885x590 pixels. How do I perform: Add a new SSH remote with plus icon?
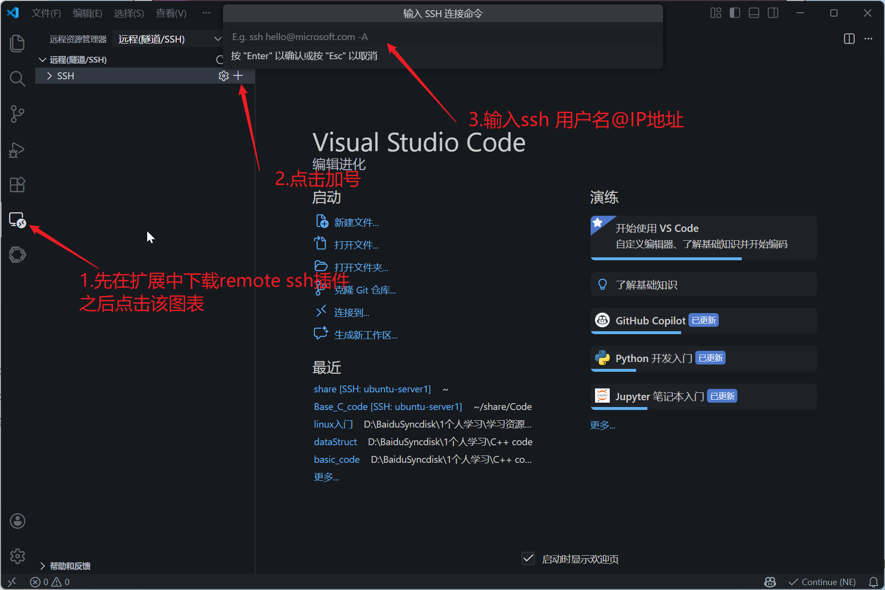pos(238,76)
